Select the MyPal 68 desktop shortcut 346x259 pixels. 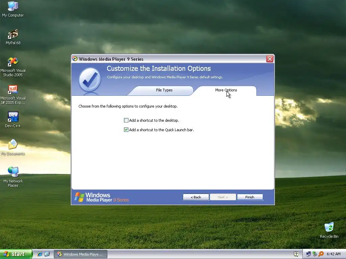click(x=13, y=37)
